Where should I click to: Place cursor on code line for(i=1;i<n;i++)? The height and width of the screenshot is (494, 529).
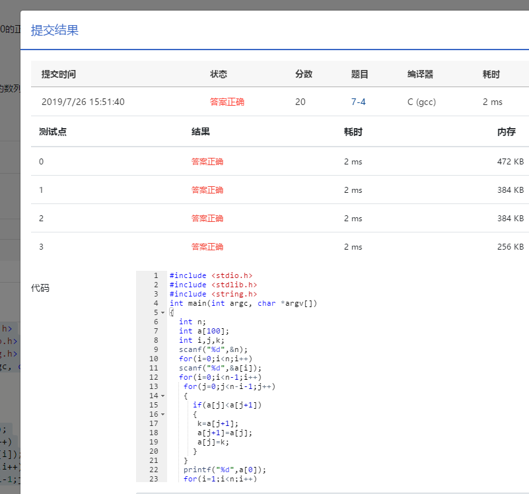pos(220,479)
